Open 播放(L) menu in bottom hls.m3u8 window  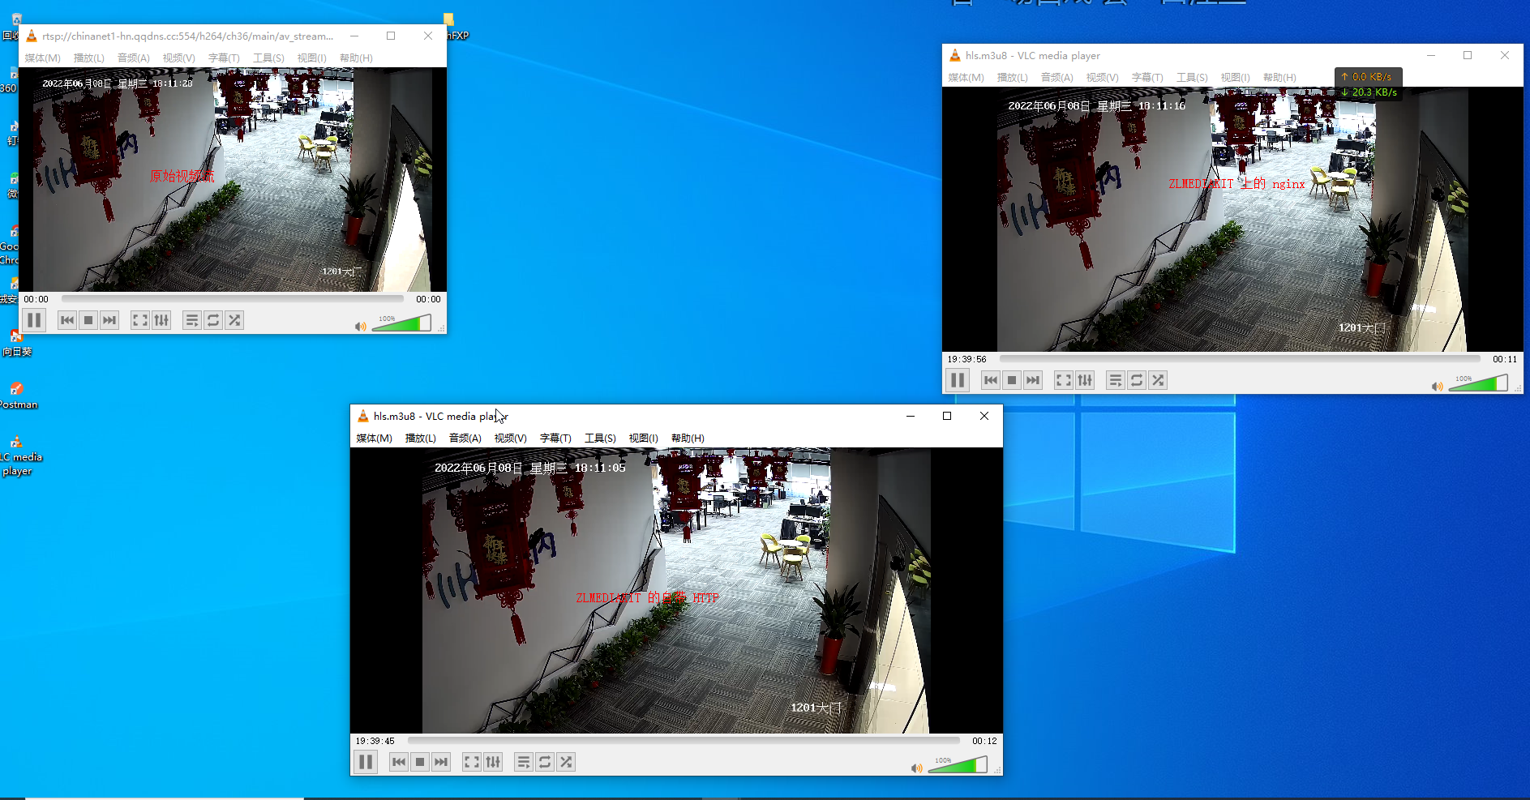coord(420,439)
